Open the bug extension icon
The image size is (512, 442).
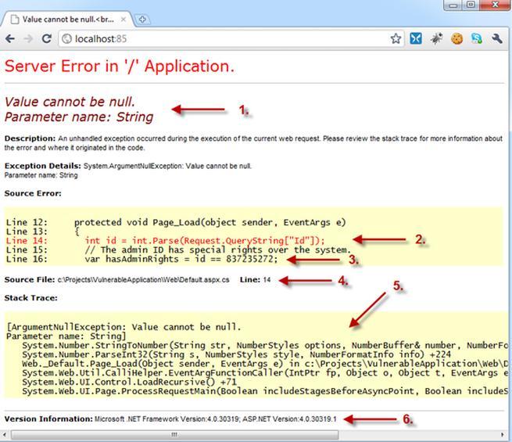coord(436,38)
